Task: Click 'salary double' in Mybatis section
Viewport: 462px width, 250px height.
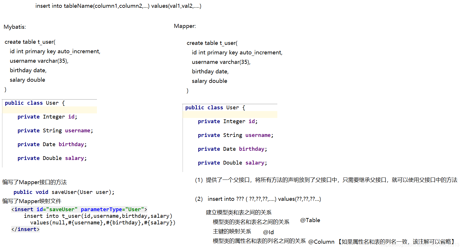Action: pos(27,80)
